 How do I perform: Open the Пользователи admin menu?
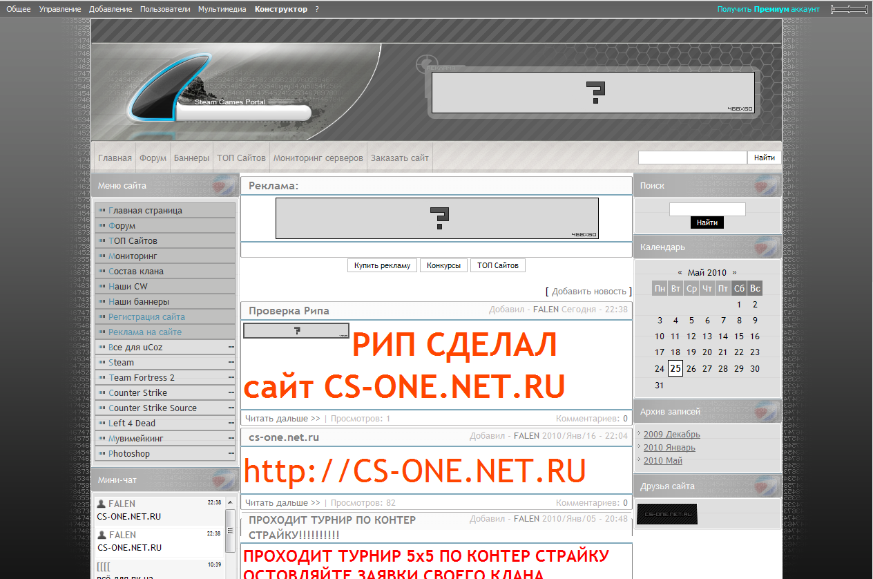[165, 9]
